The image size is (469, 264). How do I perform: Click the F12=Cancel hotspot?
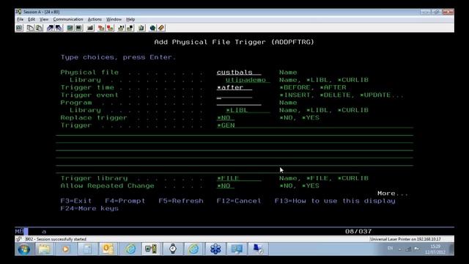tap(239, 201)
